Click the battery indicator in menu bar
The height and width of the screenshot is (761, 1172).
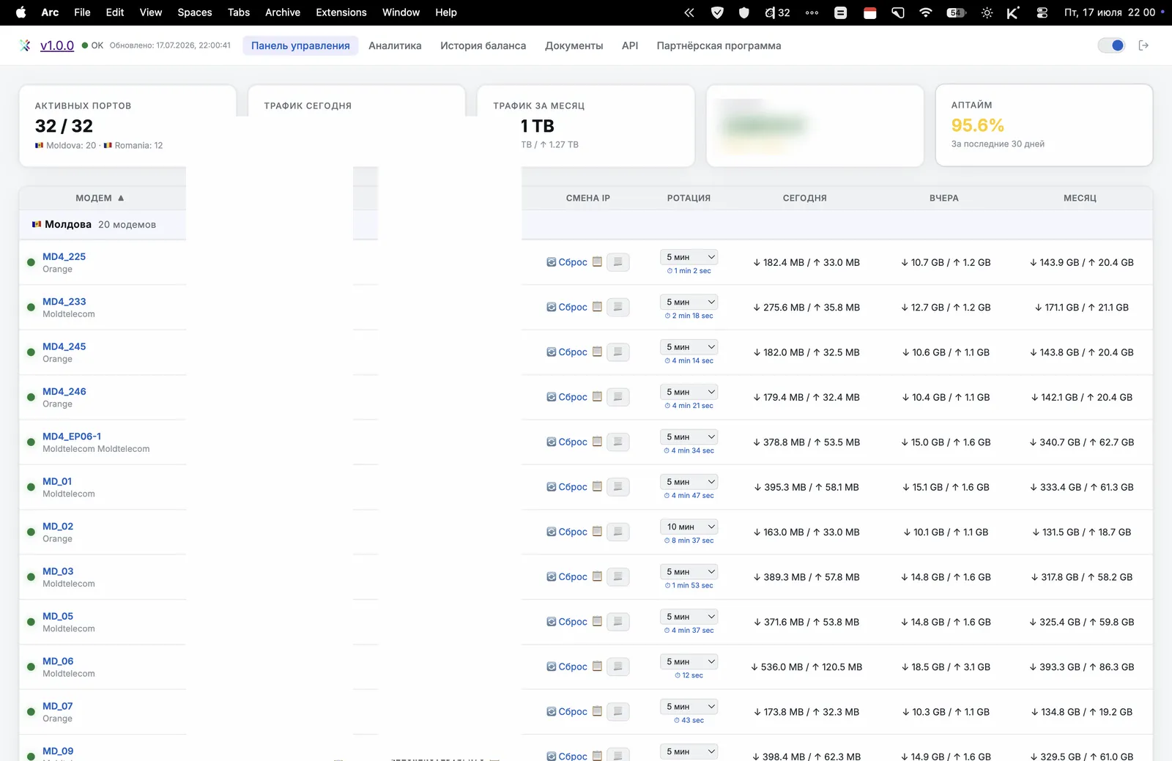click(x=957, y=12)
